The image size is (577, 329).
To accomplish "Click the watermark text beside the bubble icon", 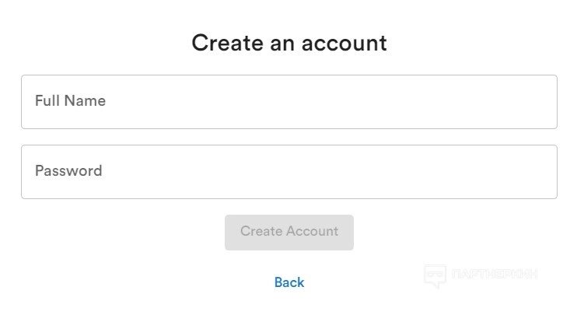I will 494,275.
